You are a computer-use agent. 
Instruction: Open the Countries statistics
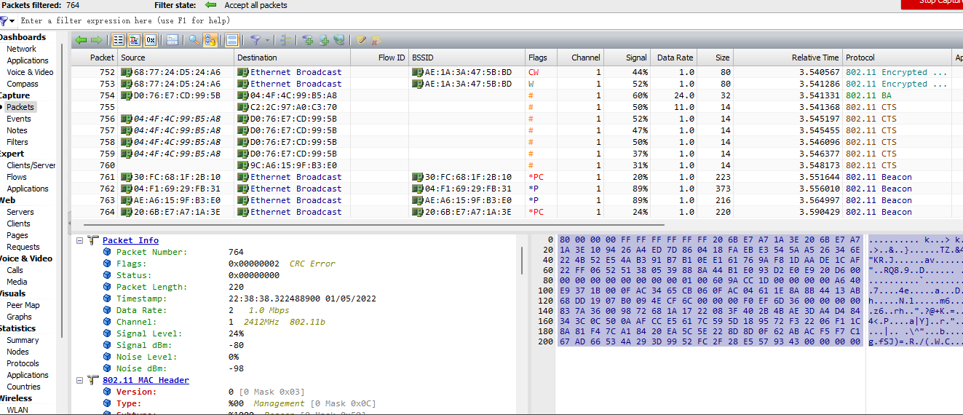tap(24, 387)
